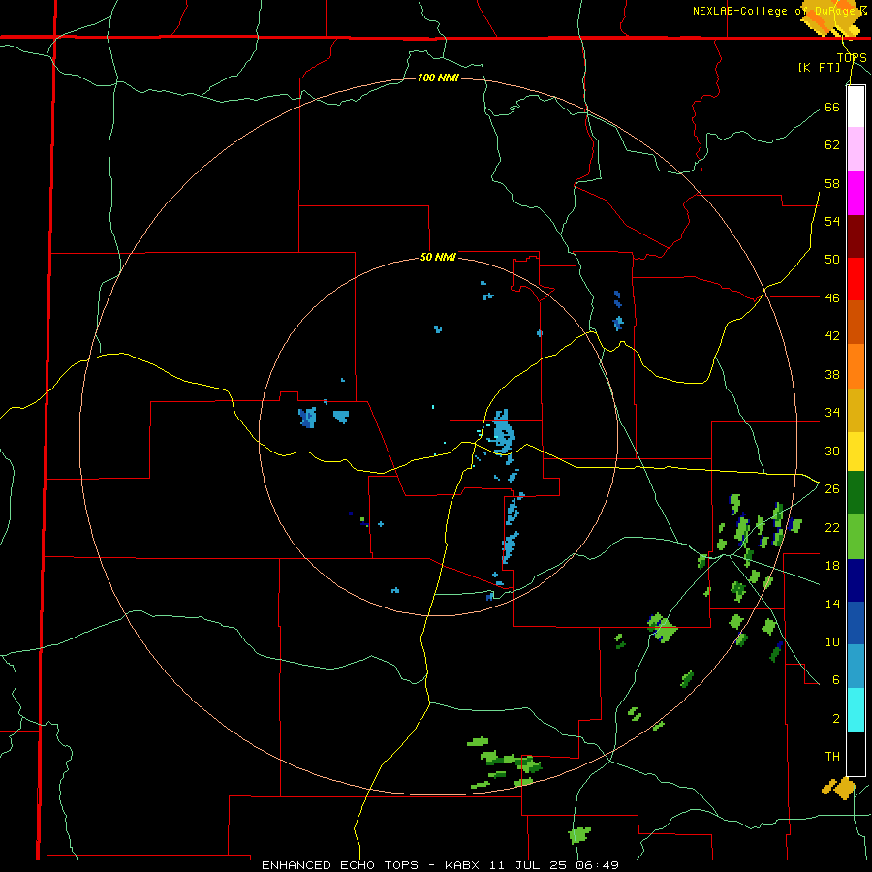Click the light blue legend swatch
872x872 pixels.
pos(856,667)
